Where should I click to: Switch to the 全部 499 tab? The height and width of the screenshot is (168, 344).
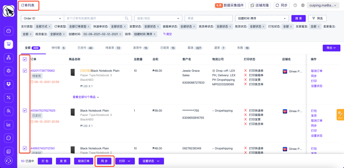32,48
